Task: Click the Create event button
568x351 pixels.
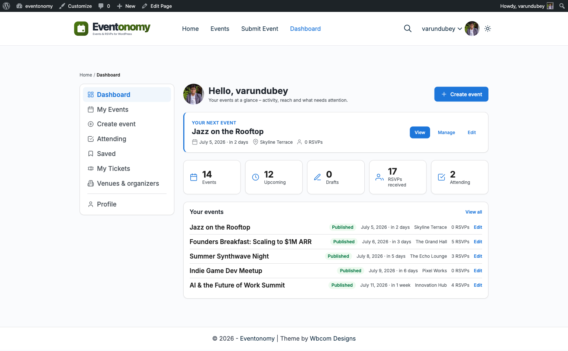Action: tap(461, 94)
